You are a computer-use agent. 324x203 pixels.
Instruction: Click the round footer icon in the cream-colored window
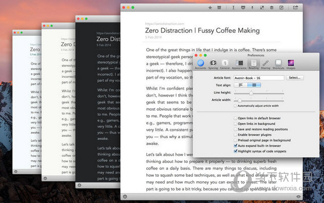click(x=45, y=178)
